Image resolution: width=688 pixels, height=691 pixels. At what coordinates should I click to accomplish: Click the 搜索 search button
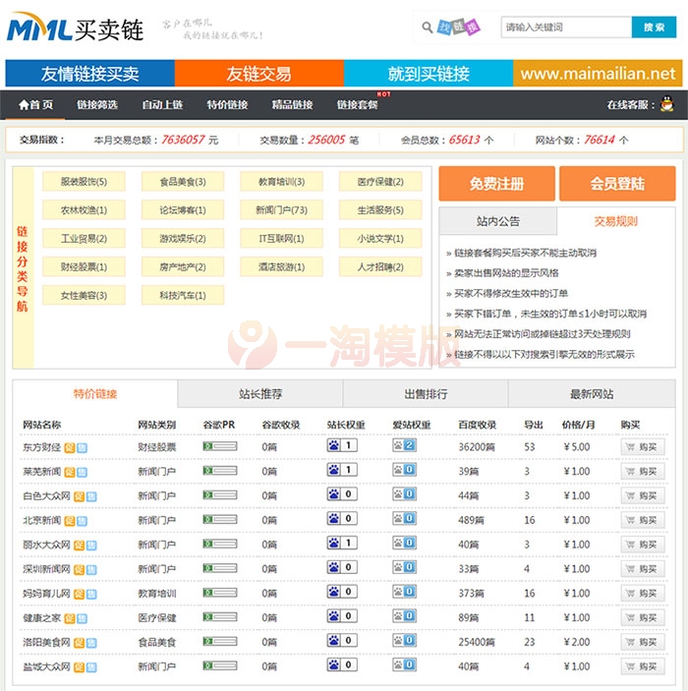tap(654, 28)
